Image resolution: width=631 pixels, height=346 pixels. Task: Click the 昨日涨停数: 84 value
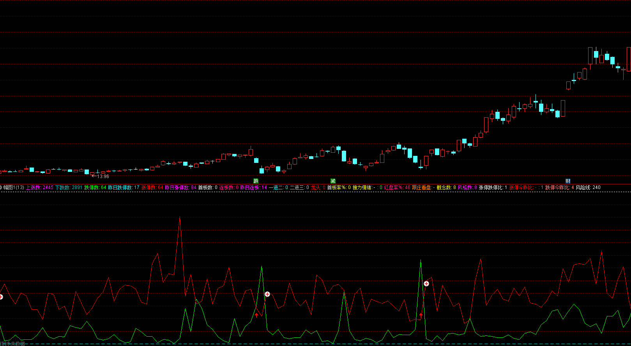pyautogui.click(x=181, y=187)
